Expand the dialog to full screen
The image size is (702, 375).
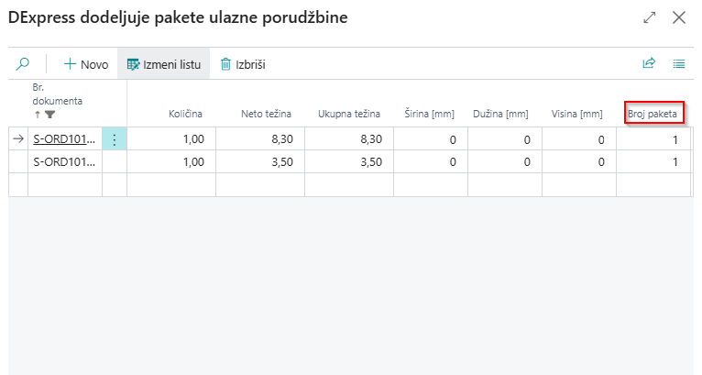(650, 17)
